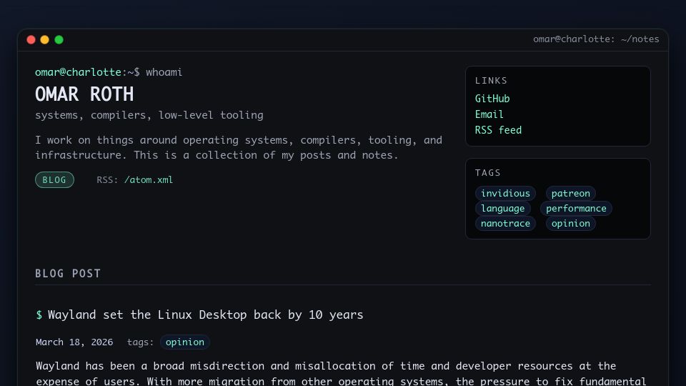Viewport: 686px width, 386px height.
Task: Click the red close dot
Action: (31, 40)
